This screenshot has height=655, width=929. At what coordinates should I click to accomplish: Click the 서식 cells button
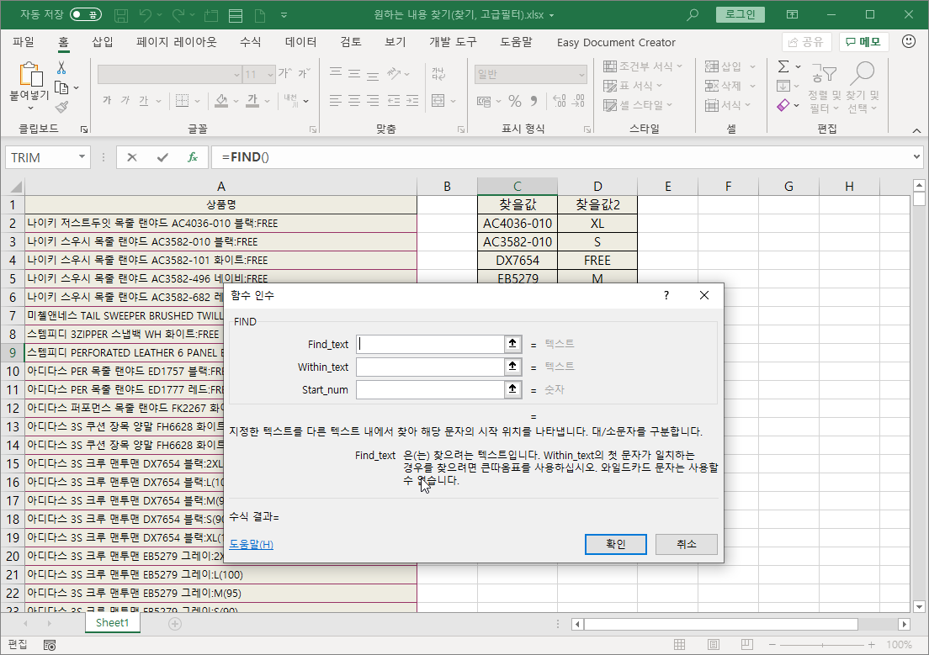click(x=728, y=105)
